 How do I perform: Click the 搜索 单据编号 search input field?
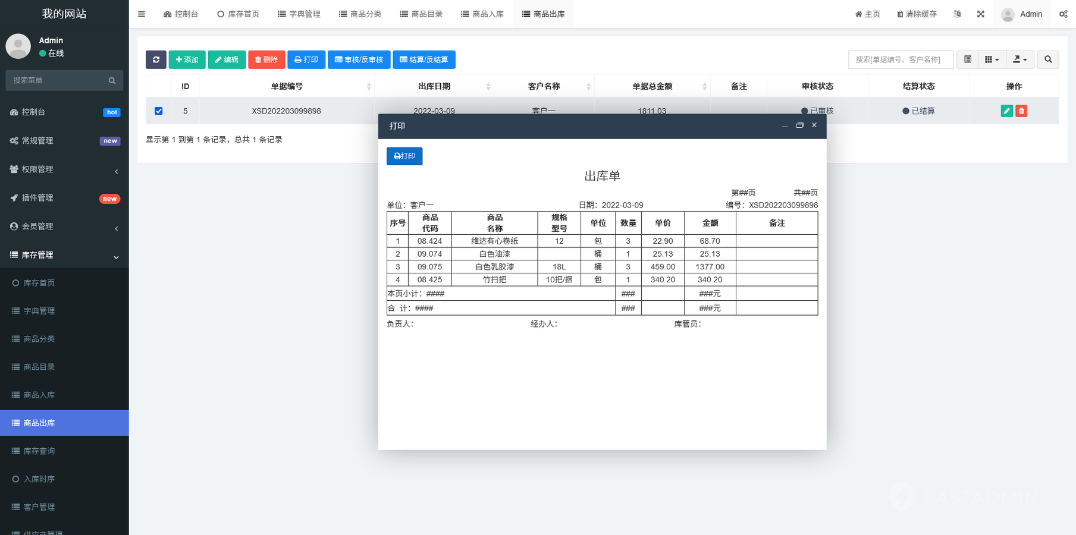[x=901, y=59]
